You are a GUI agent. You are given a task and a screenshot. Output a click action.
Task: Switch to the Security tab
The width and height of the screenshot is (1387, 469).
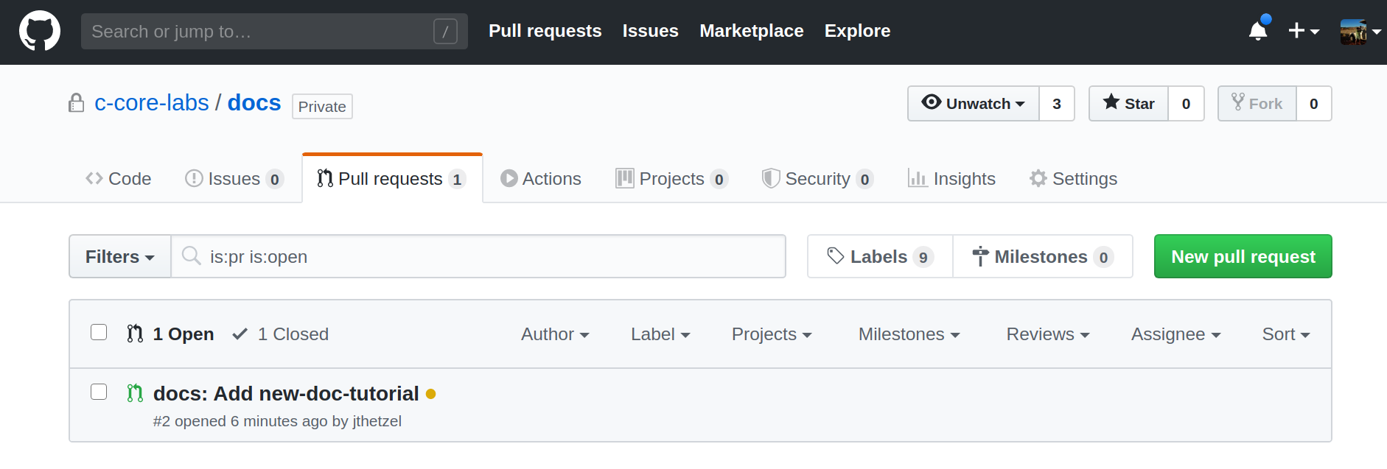point(818,179)
